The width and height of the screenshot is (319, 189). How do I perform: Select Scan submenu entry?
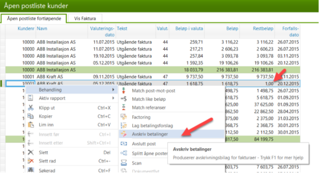pos(143,163)
